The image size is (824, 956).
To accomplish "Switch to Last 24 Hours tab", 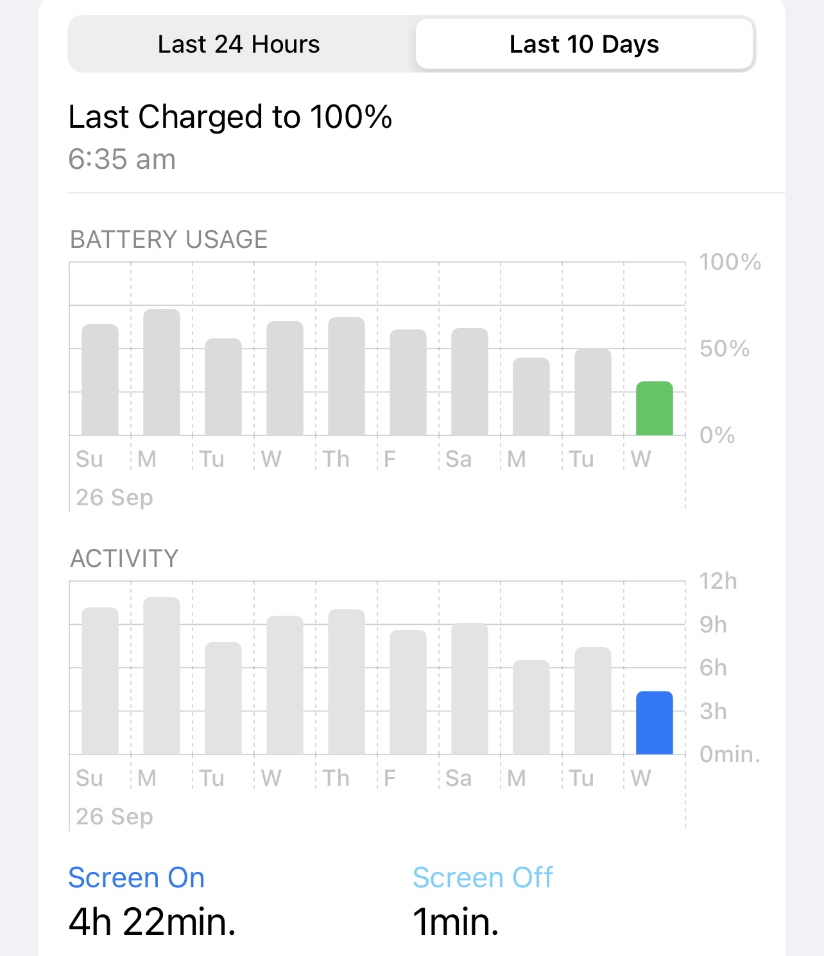I will click(239, 44).
